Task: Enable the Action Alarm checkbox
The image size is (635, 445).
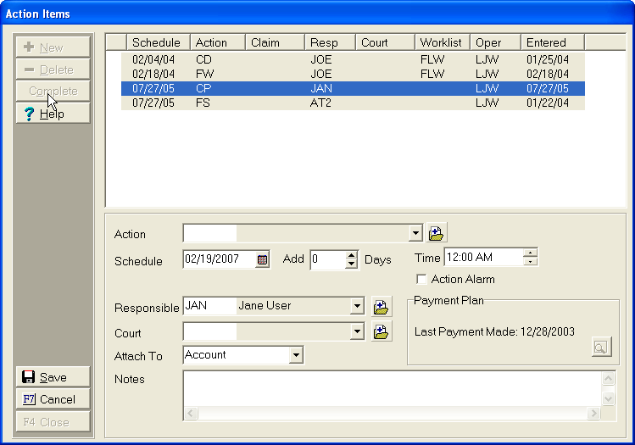Action: coord(421,279)
